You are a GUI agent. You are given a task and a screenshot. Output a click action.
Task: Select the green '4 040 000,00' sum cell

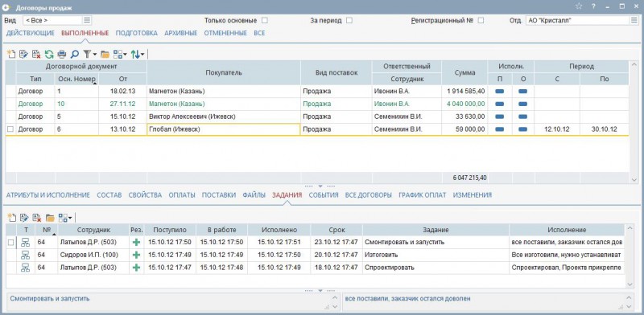[x=465, y=104]
